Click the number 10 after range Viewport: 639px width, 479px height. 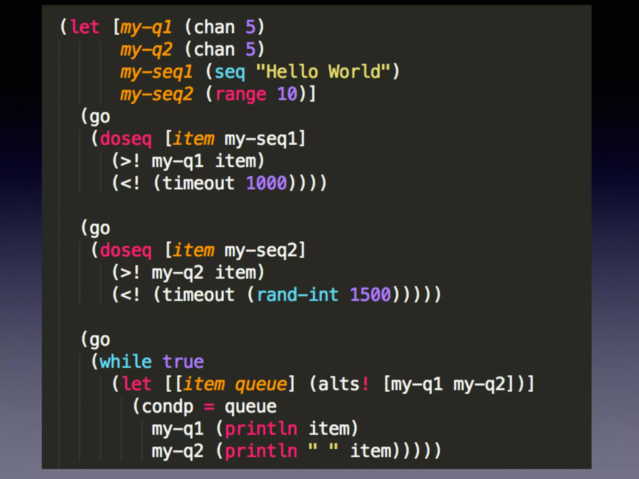tap(287, 94)
